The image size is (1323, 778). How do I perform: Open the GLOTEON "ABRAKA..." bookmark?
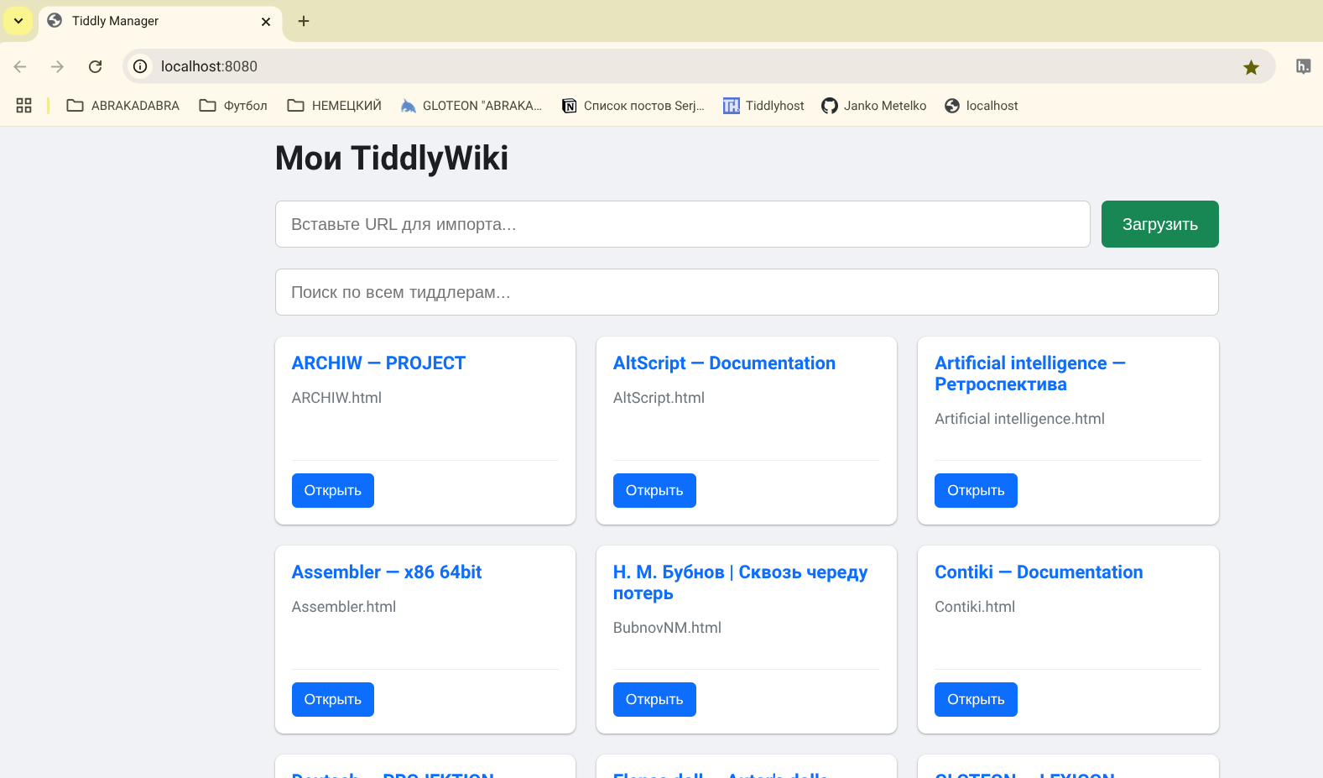tap(471, 106)
